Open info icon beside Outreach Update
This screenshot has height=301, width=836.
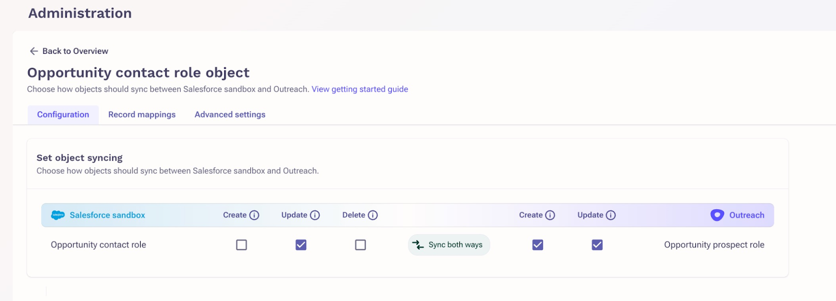(611, 215)
